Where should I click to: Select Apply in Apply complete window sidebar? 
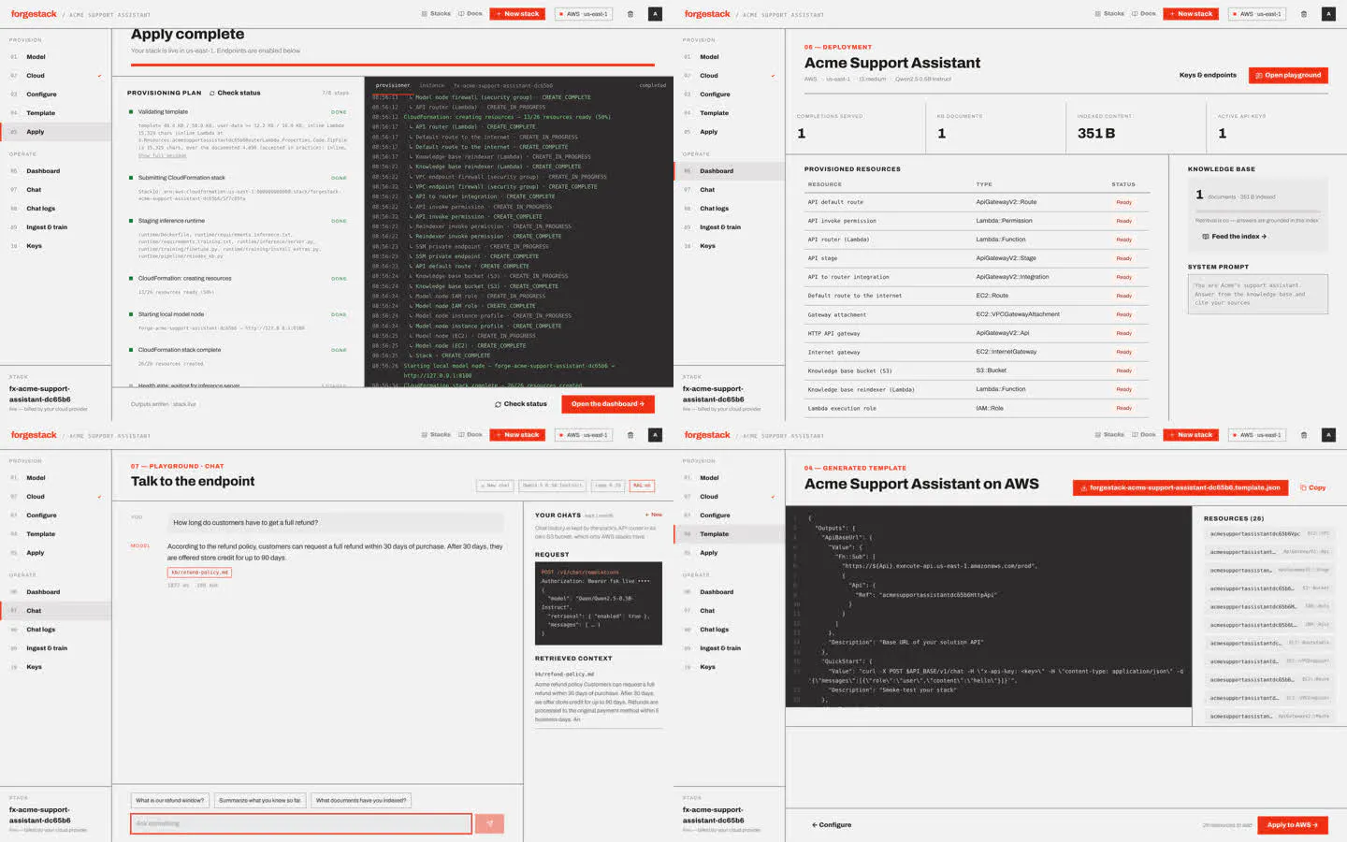(56, 132)
